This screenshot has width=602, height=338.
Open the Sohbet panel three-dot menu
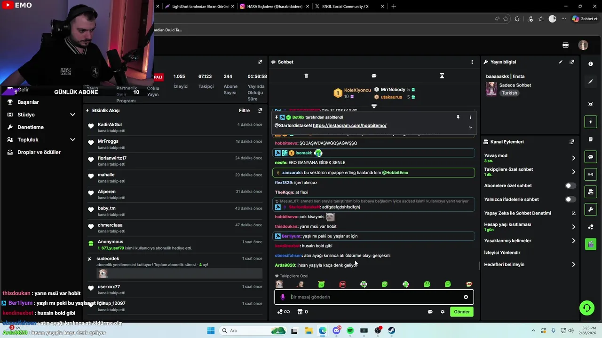coord(472,62)
